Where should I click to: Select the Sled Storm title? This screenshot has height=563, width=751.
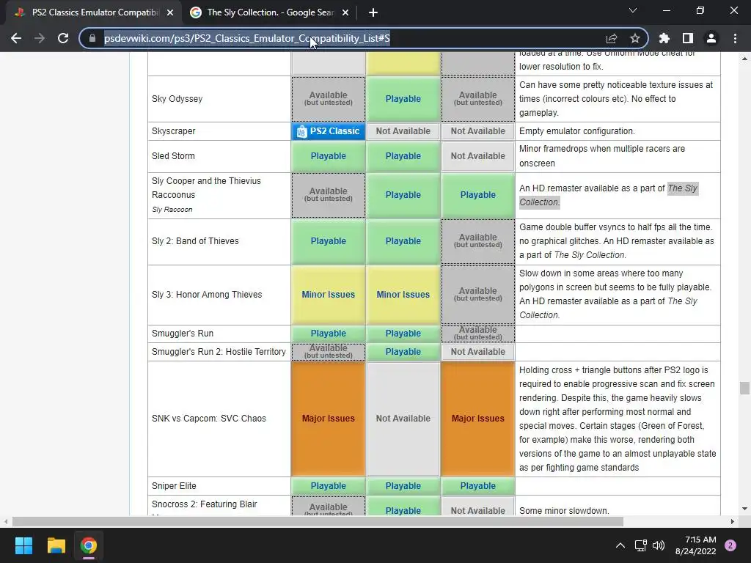click(x=173, y=156)
